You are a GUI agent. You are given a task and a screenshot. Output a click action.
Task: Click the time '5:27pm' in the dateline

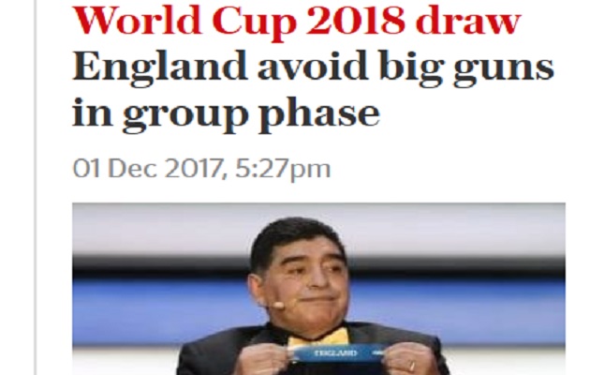click(x=283, y=169)
